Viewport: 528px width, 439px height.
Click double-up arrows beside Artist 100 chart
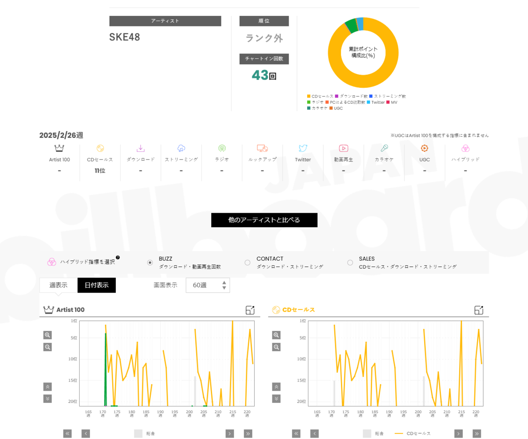tap(48, 387)
